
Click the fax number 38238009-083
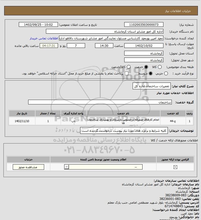point(176,195)
